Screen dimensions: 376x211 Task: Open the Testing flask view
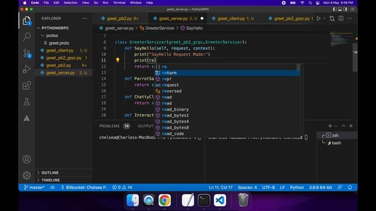tap(26, 101)
